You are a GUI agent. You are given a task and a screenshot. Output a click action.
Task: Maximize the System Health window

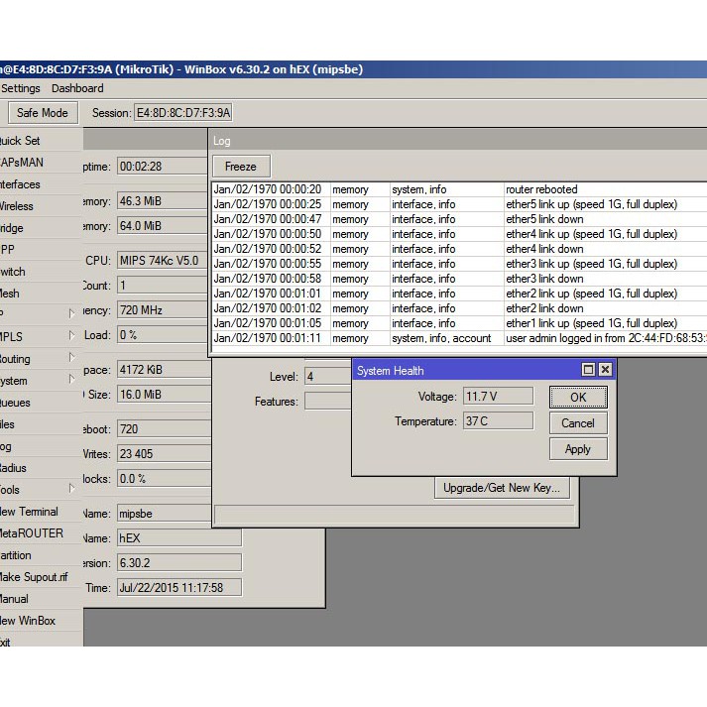pos(588,370)
